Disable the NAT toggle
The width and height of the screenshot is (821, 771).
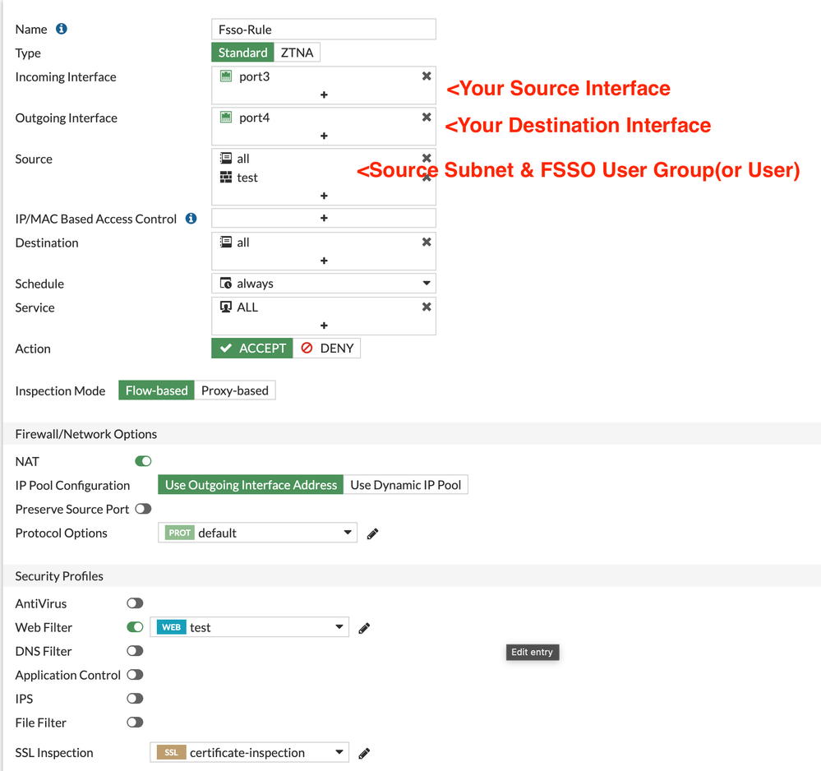point(143,461)
